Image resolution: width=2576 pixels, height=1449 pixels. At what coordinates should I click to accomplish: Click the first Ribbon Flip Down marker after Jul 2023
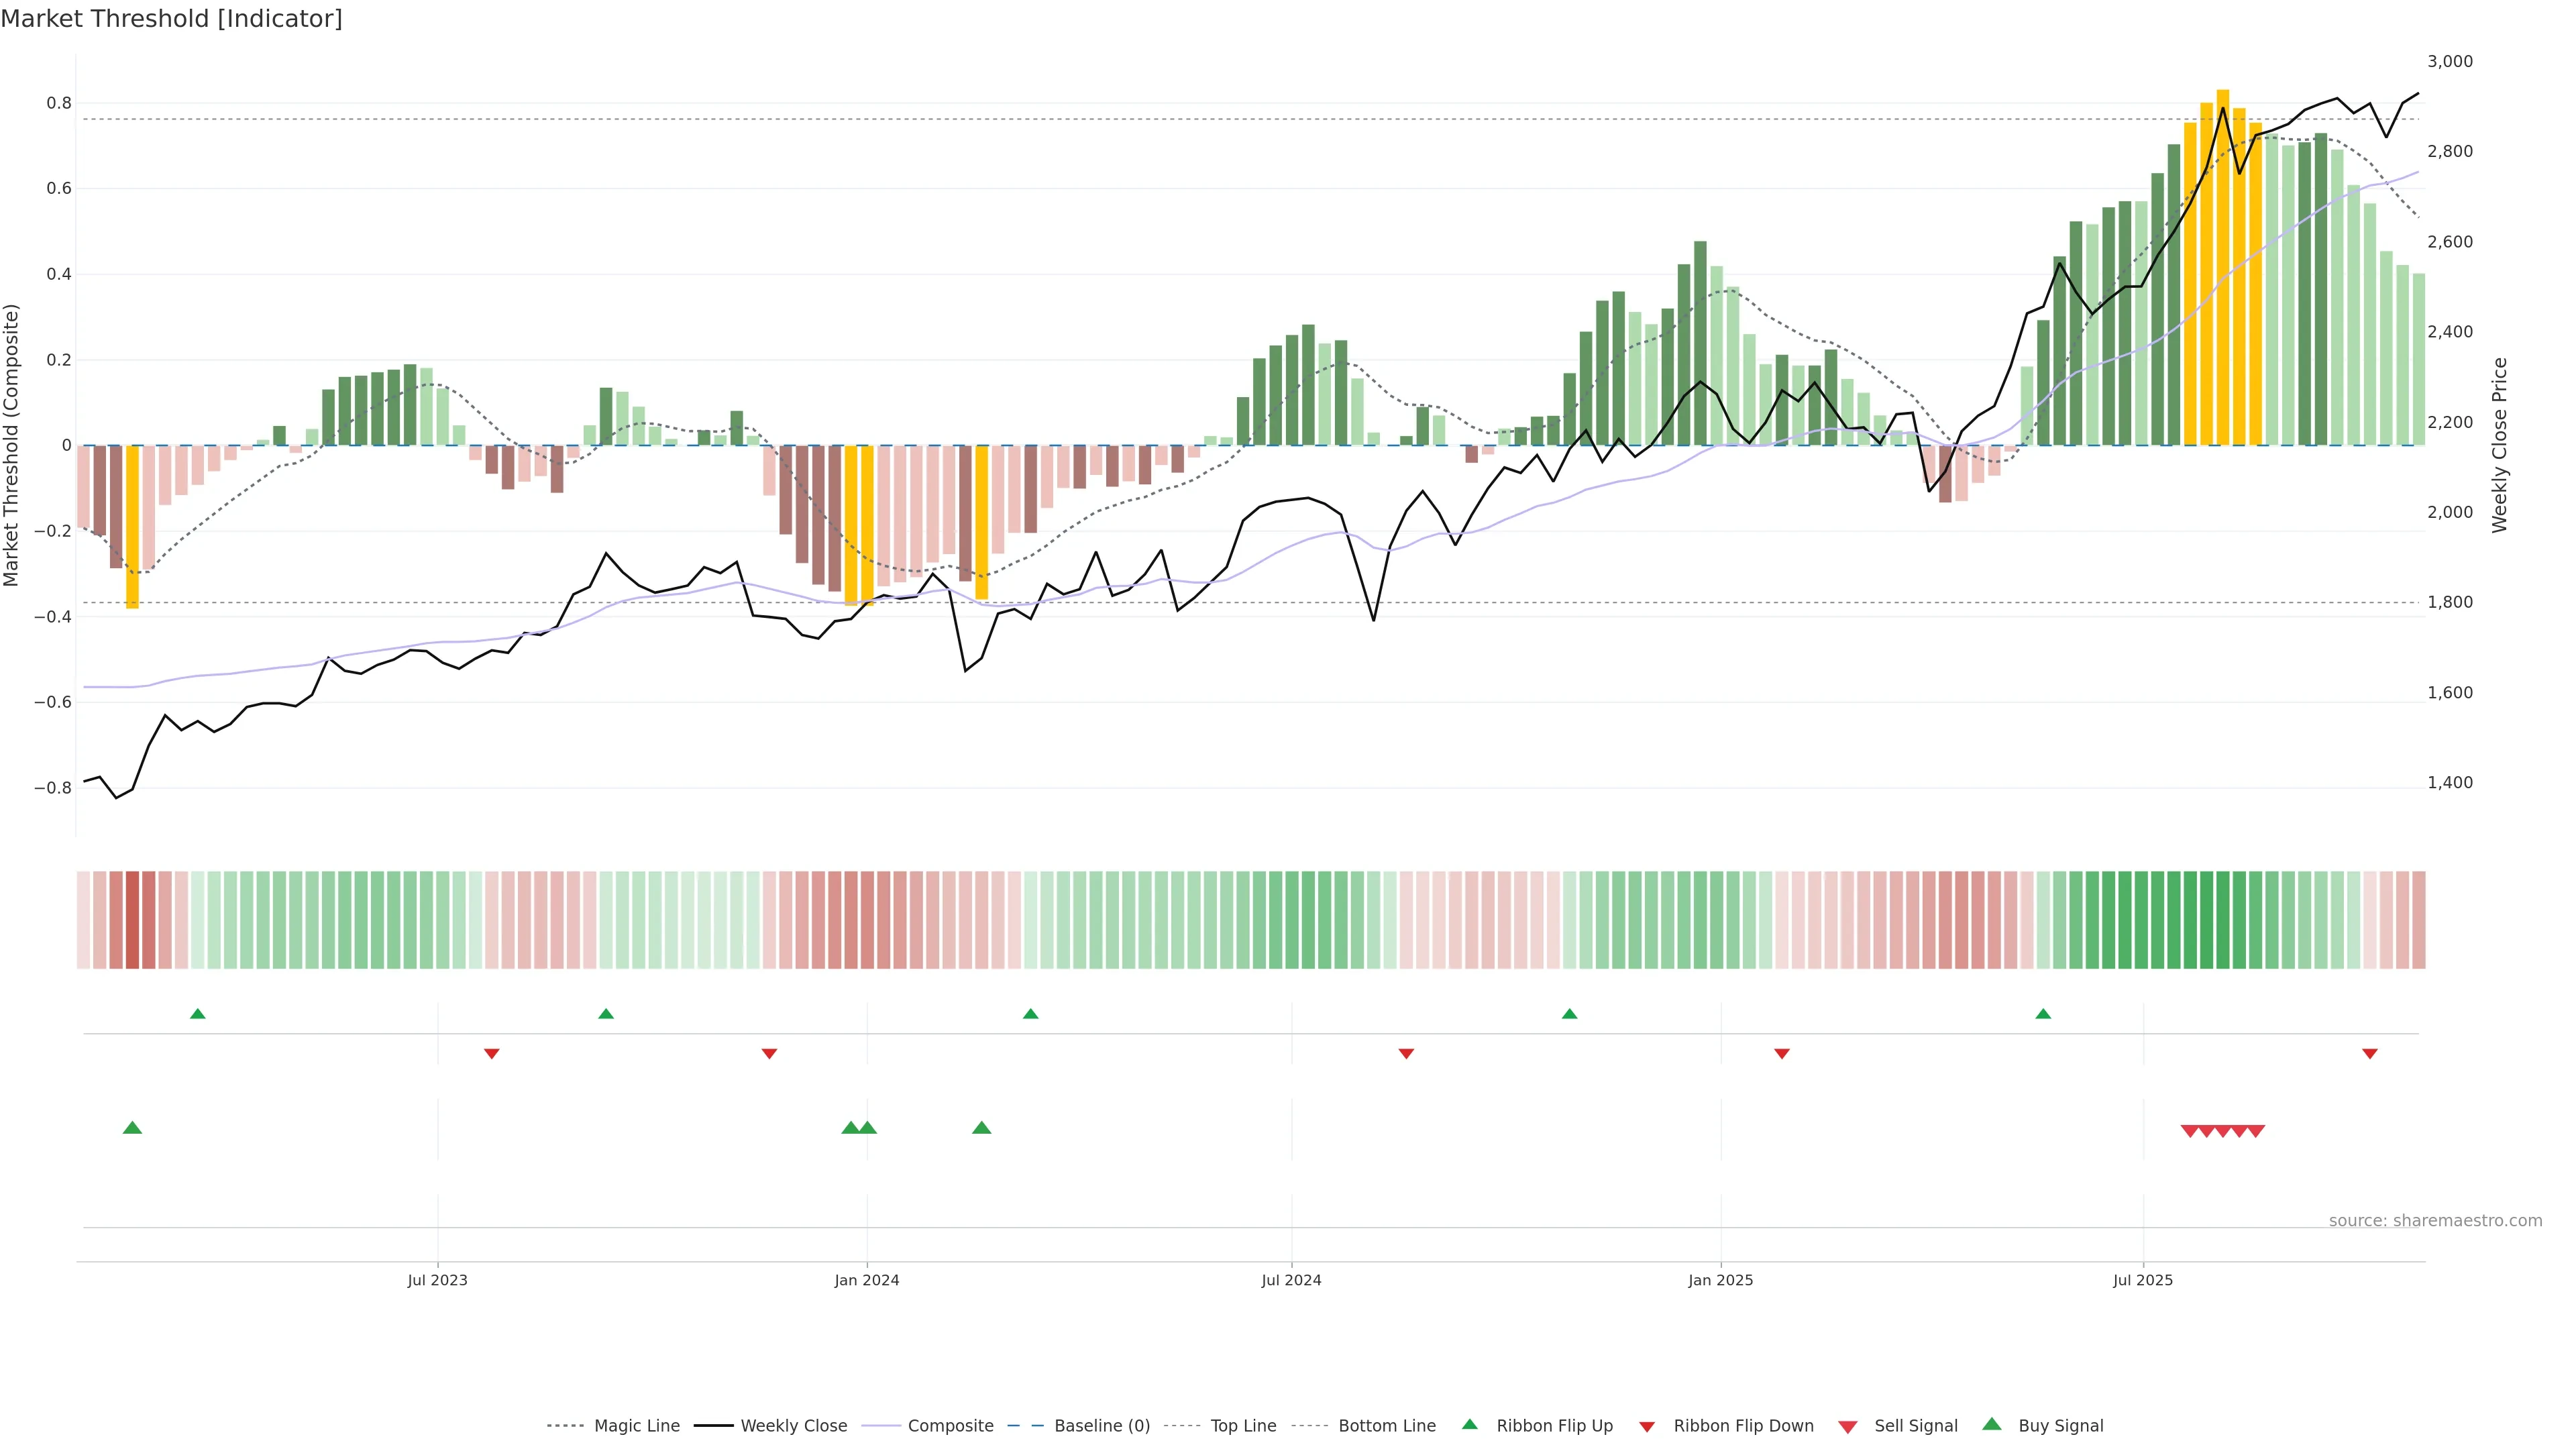click(491, 1054)
